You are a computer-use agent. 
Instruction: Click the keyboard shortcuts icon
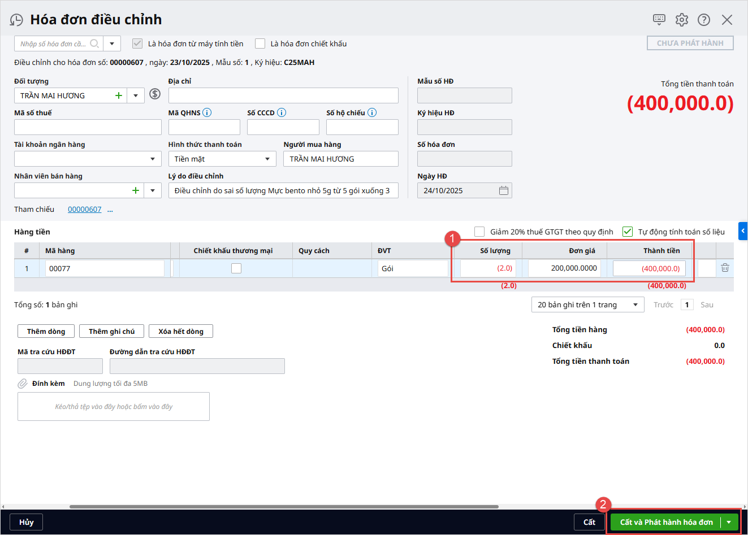click(659, 20)
